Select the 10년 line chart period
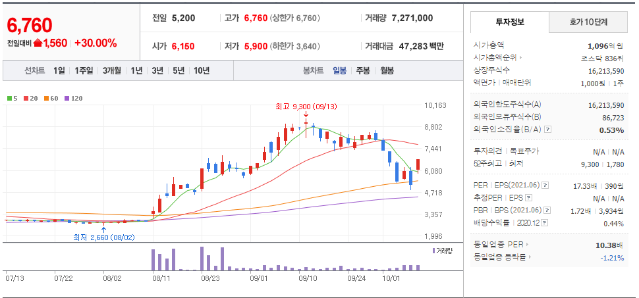This screenshot has width=639, height=298. pyautogui.click(x=202, y=70)
